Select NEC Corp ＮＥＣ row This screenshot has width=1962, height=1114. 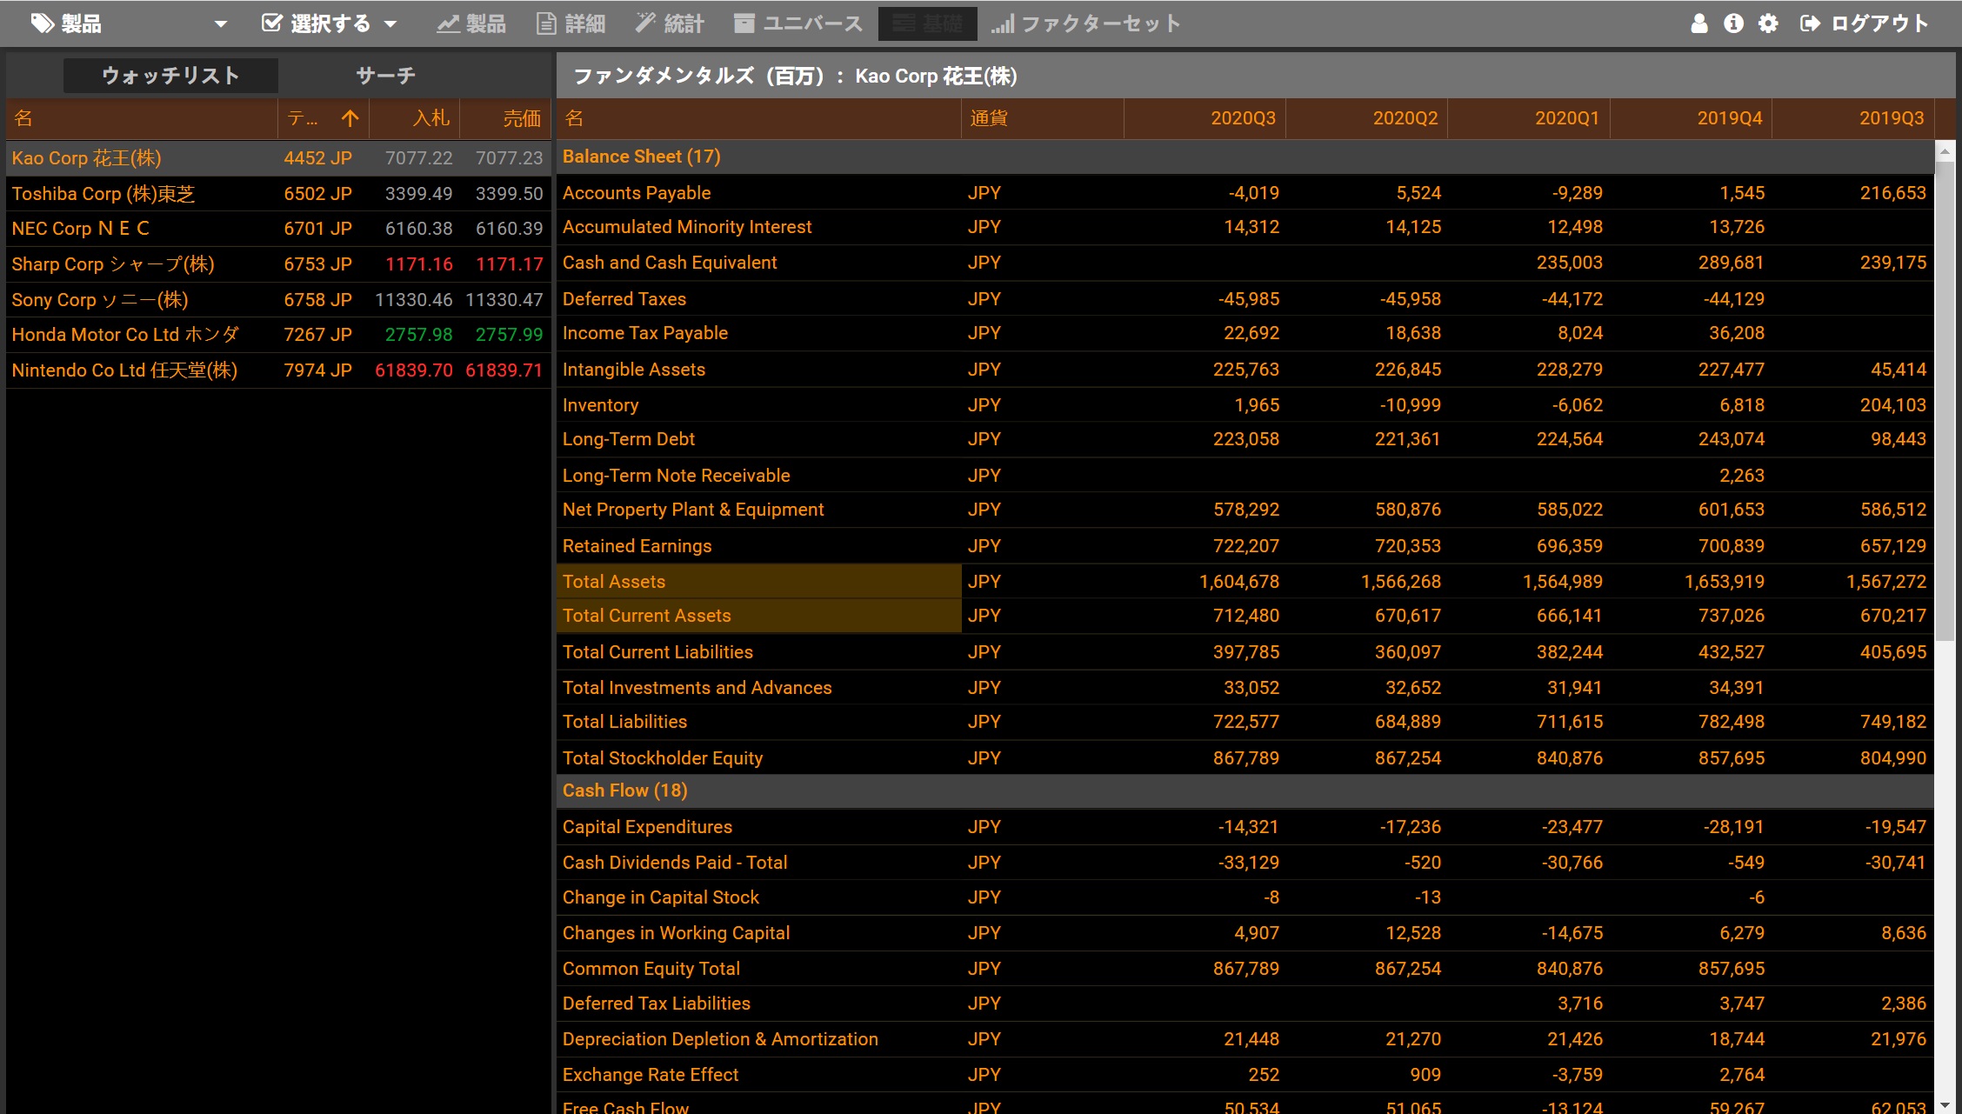tap(278, 229)
